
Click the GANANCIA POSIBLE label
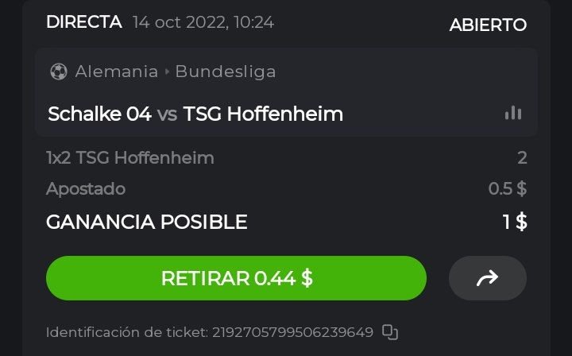147,222
